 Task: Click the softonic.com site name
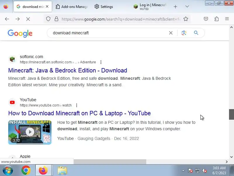tap(31, 57)
